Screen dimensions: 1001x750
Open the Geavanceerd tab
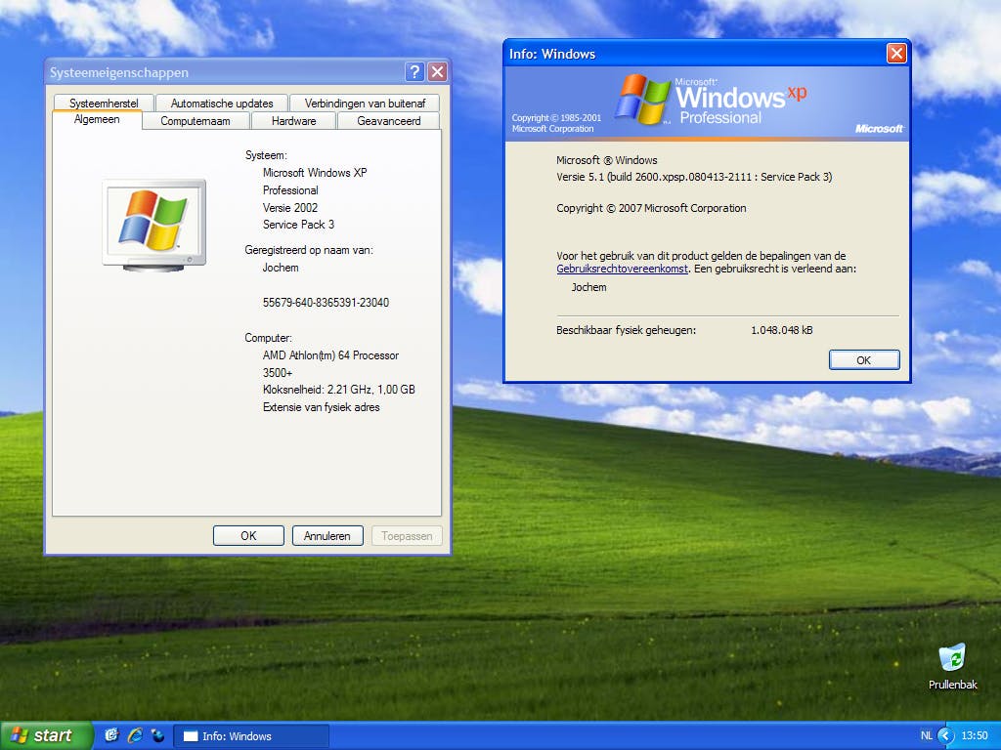(389, 120)
